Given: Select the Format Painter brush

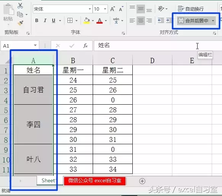Looking at the screenshot, I should coord(20,23).
